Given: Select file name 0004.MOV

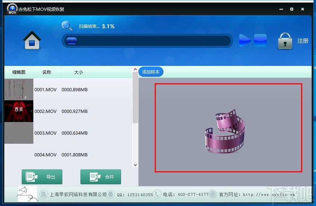Looking at the screenshot, I should [46, 155].
